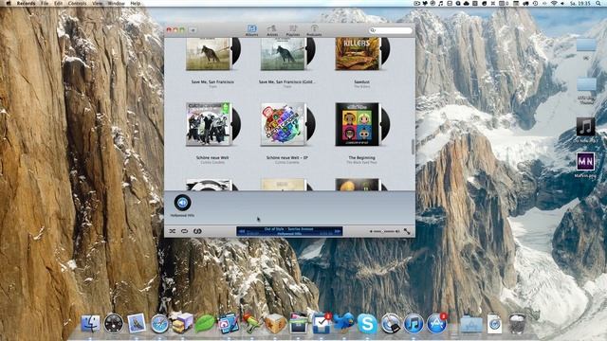Open the wooden crate app in Dock
607x341 pixels.
coord(274,323)
